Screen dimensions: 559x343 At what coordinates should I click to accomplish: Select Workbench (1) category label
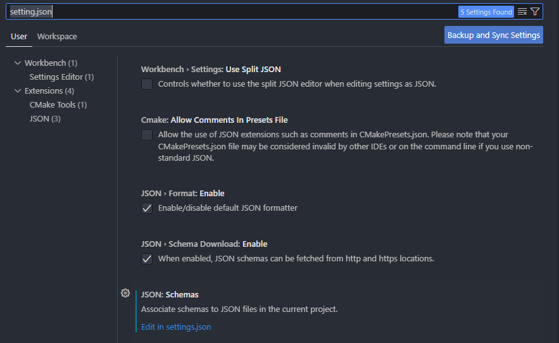pos(51,63)
